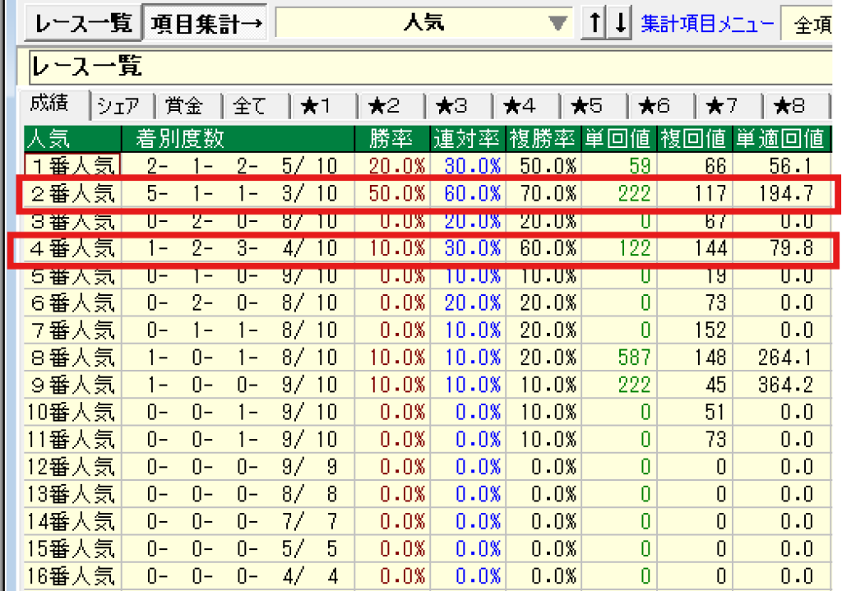The height and width of the screenshot is (591, 842).
Task: Click the 項目集計→ button
Action: [x=206, y=23]
